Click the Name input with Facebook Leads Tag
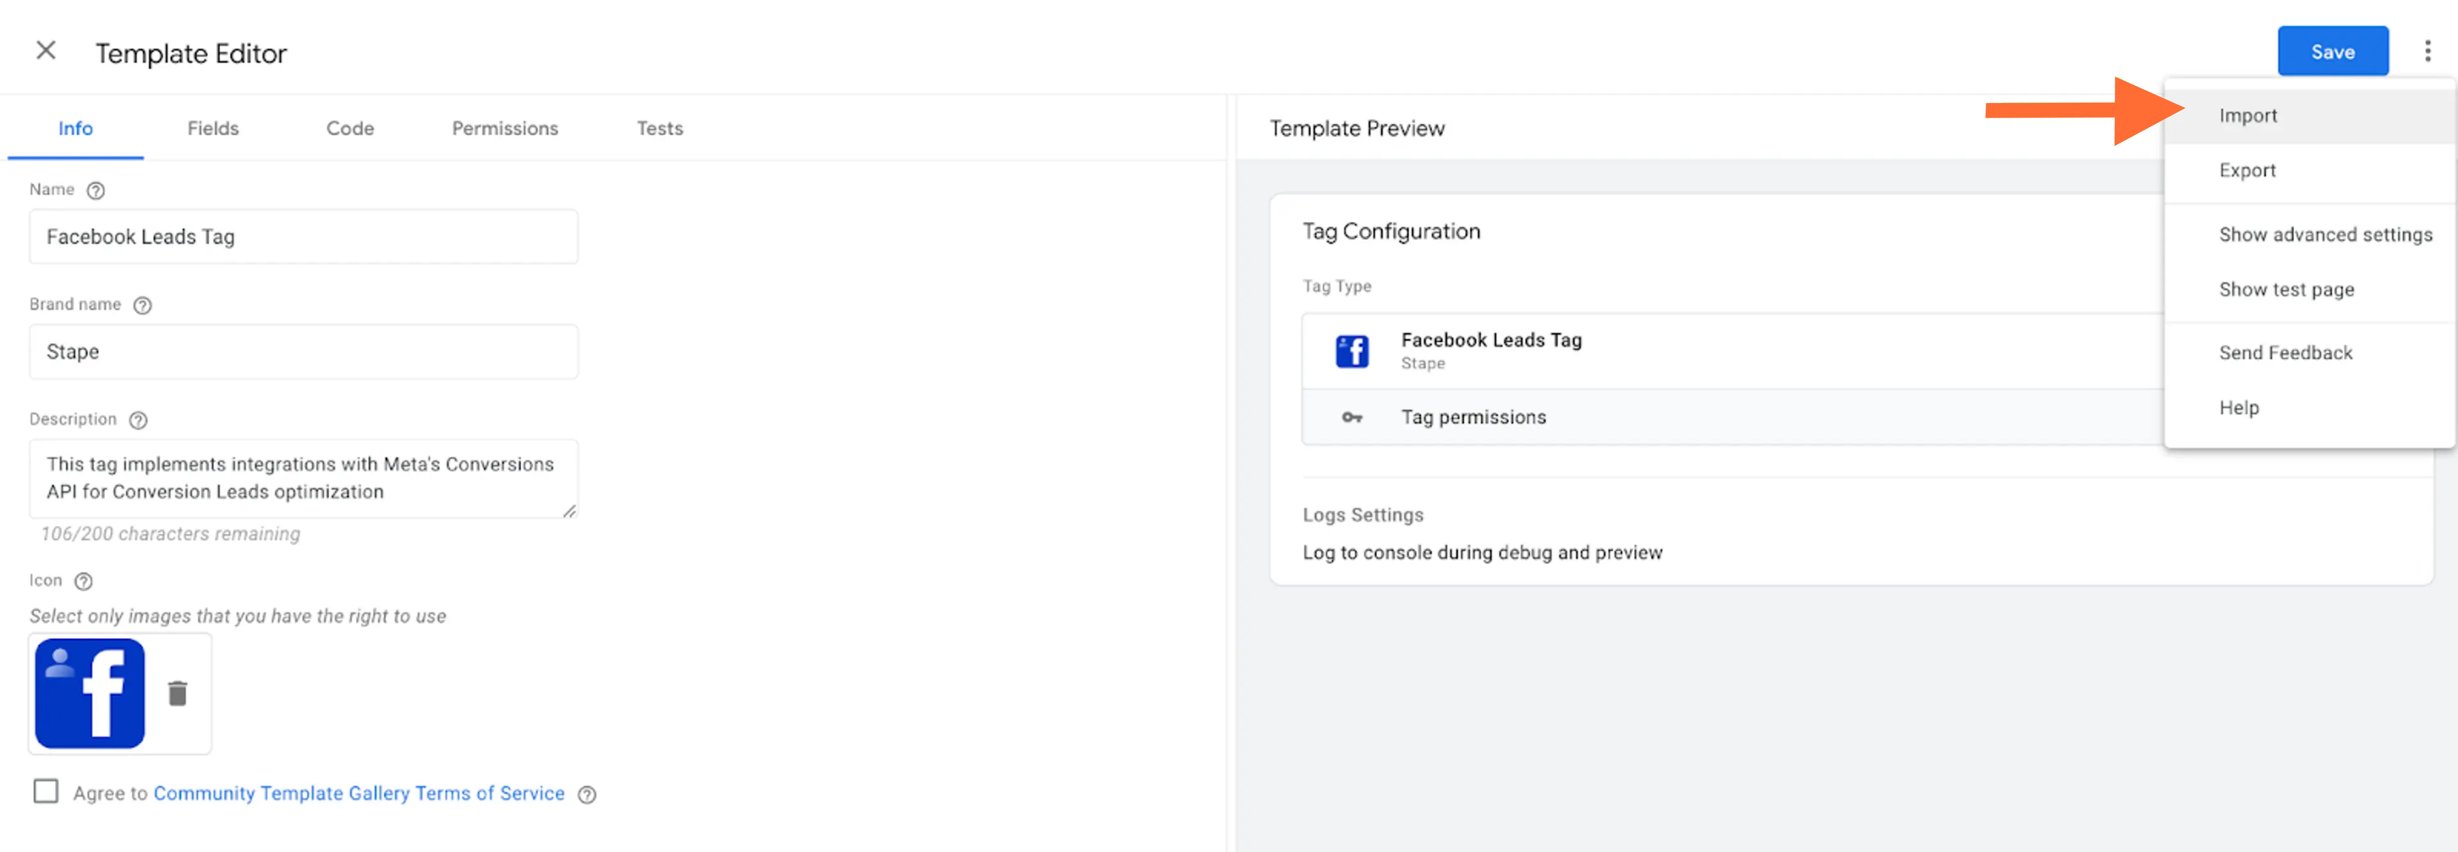 303,237
